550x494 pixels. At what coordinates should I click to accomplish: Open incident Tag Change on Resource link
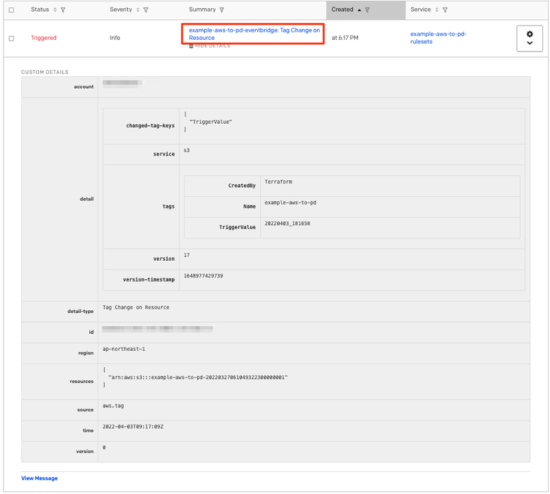tap(254, 34)
